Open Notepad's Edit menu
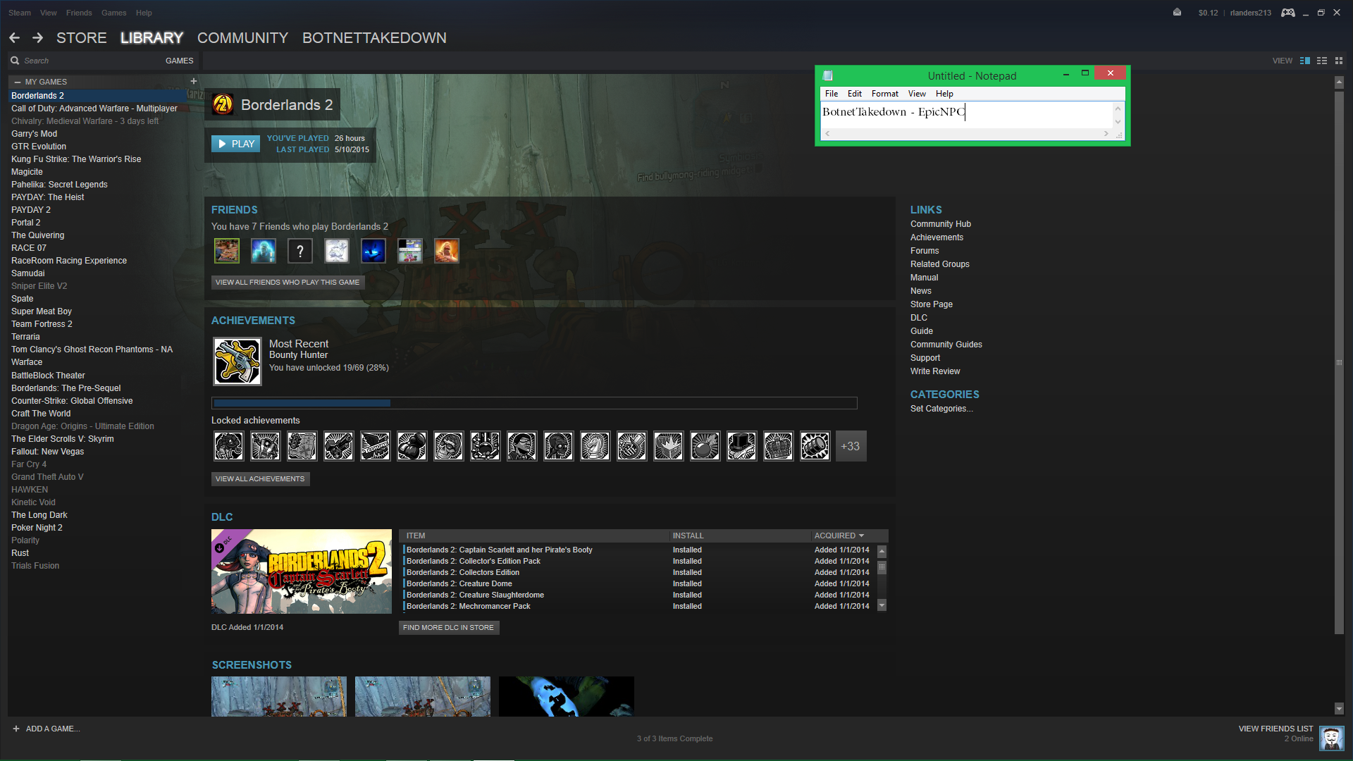Viewport: 1353px width, 761px height. (x=855, y=94)
